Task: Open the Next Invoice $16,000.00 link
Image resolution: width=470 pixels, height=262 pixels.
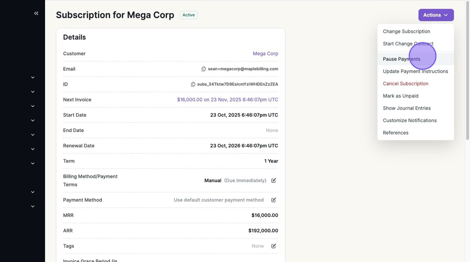Action: coord(227,100)
